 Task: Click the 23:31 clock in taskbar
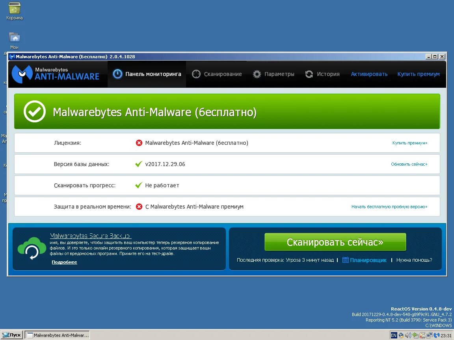(x=446, y=335)
